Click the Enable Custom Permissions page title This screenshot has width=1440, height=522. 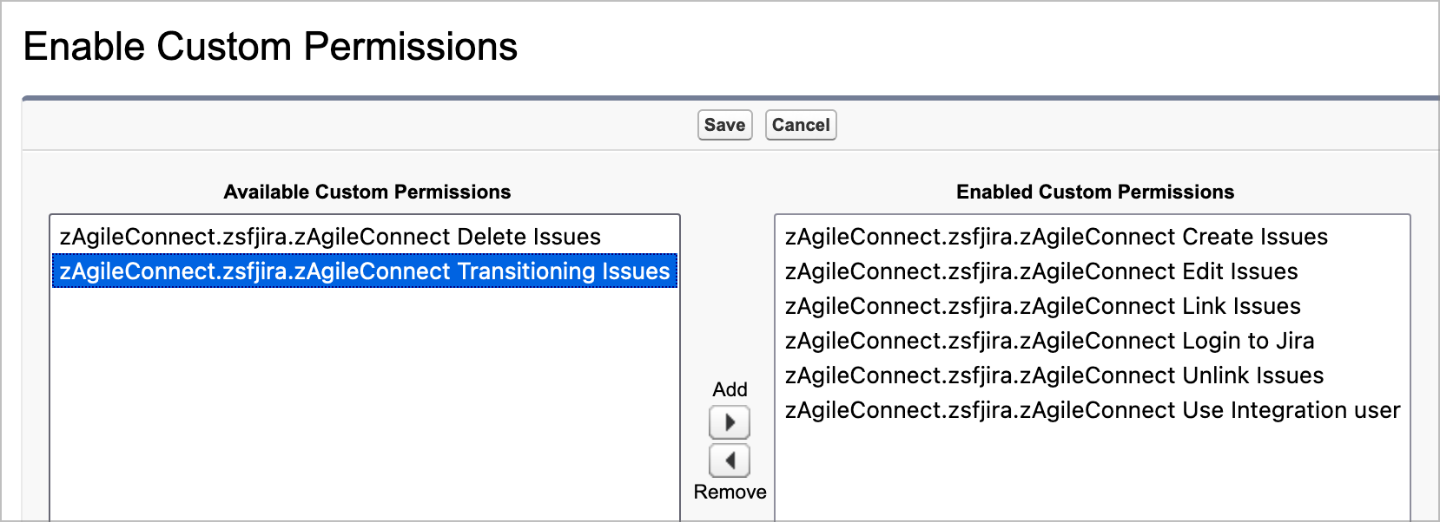(270, 47)
